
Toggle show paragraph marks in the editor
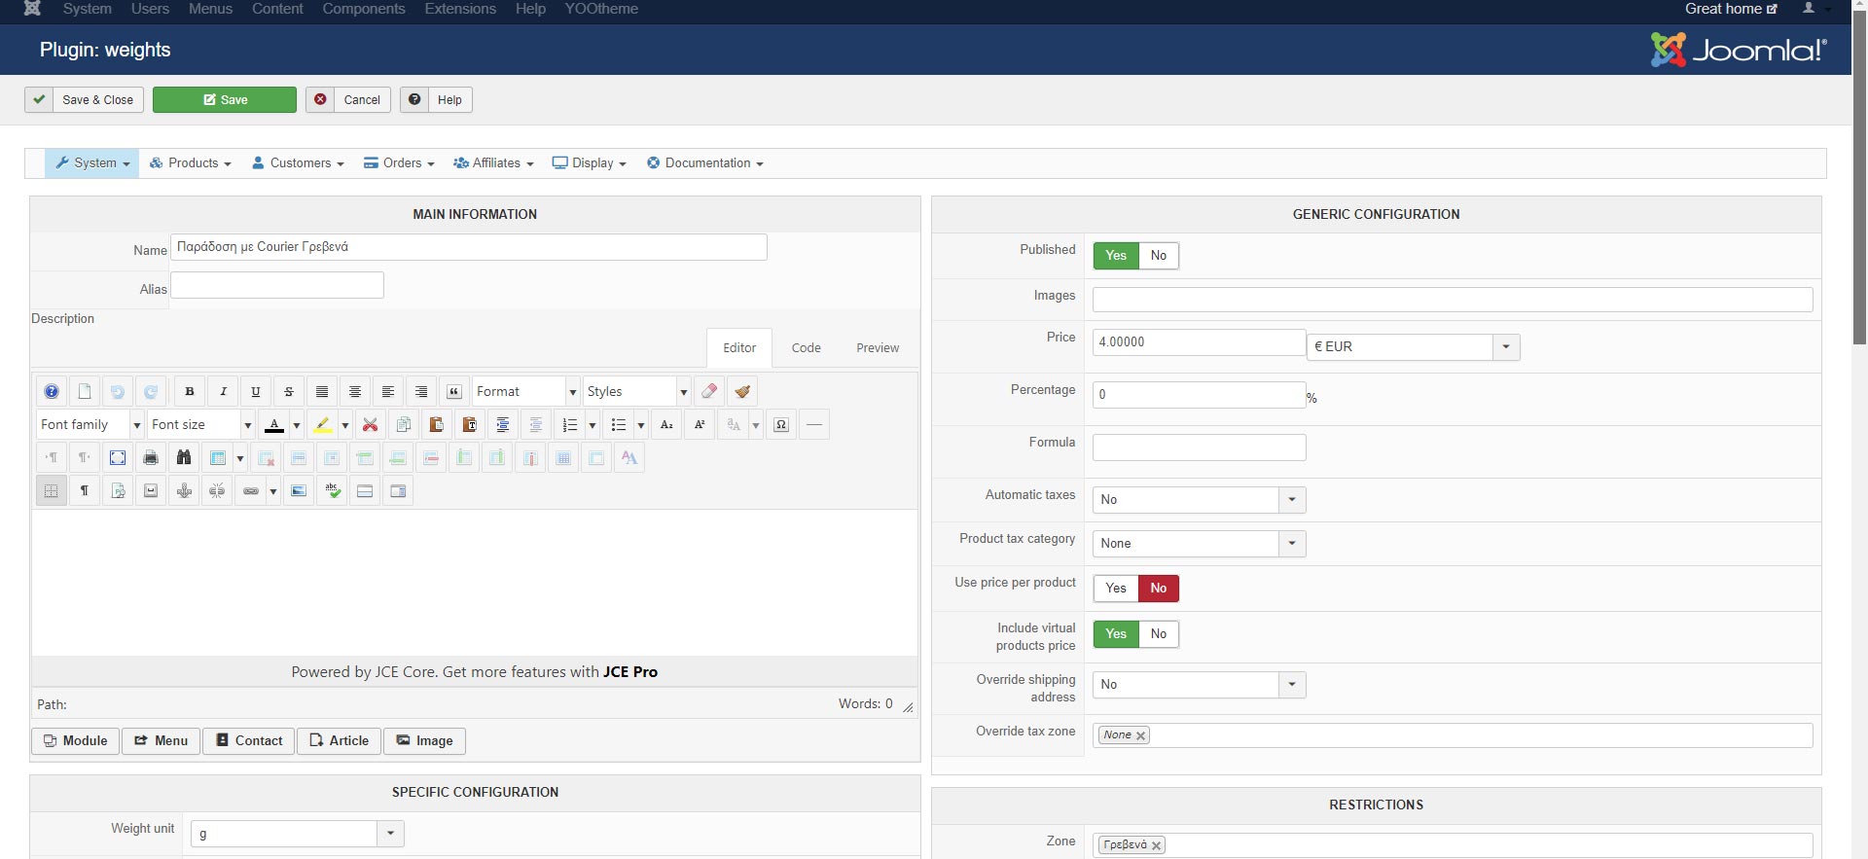85,490
